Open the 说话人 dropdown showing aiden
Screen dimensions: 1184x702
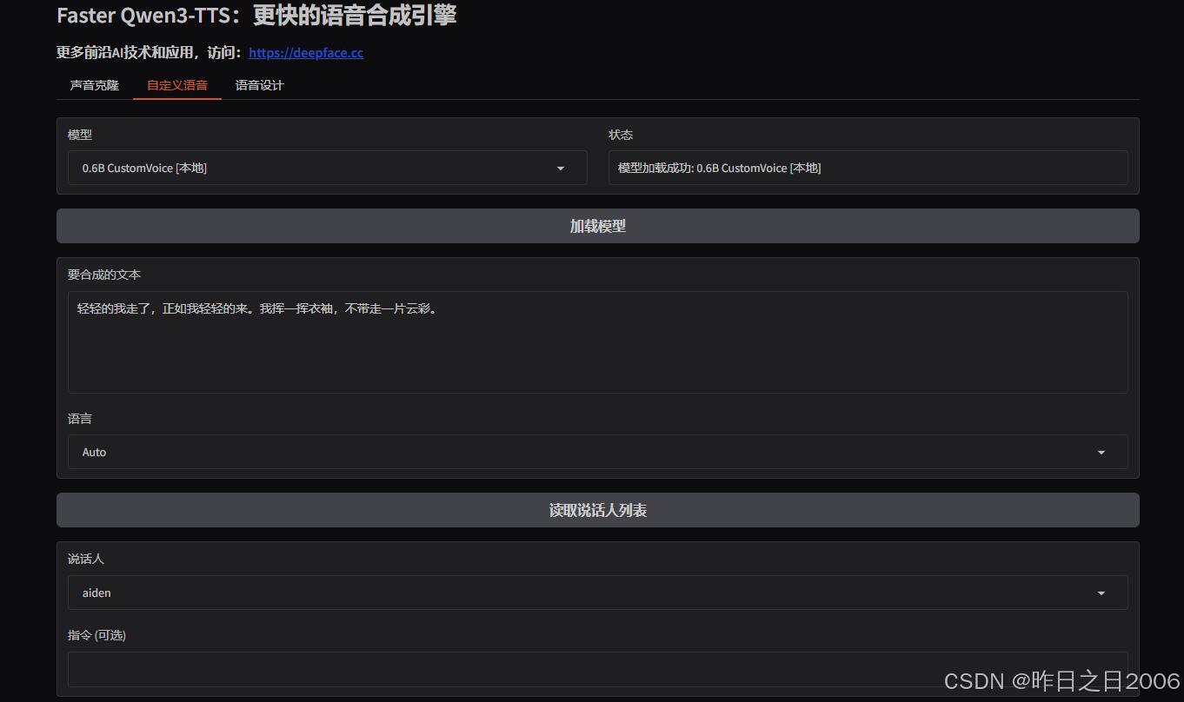tap(598, 593)
